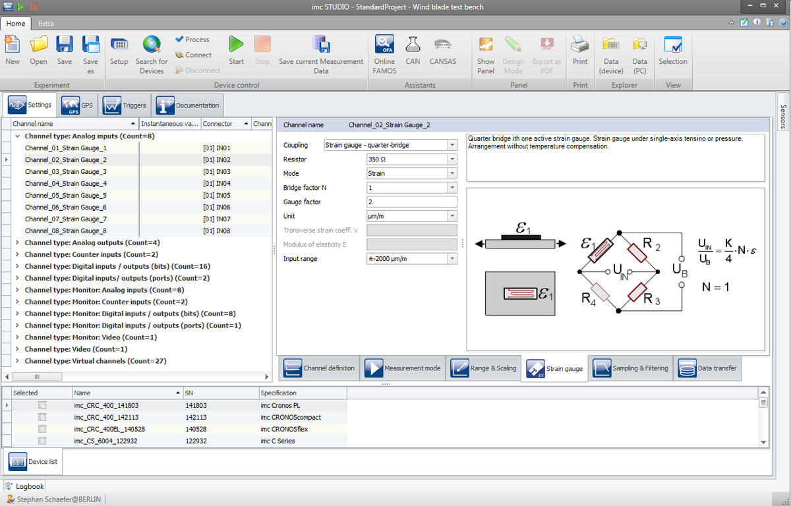Open the Input range dropdown
Screen dimensions: 791x506
452,259
